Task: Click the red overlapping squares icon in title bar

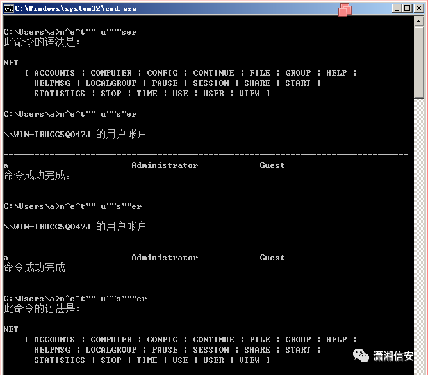Action: click(x=345, y=10)
